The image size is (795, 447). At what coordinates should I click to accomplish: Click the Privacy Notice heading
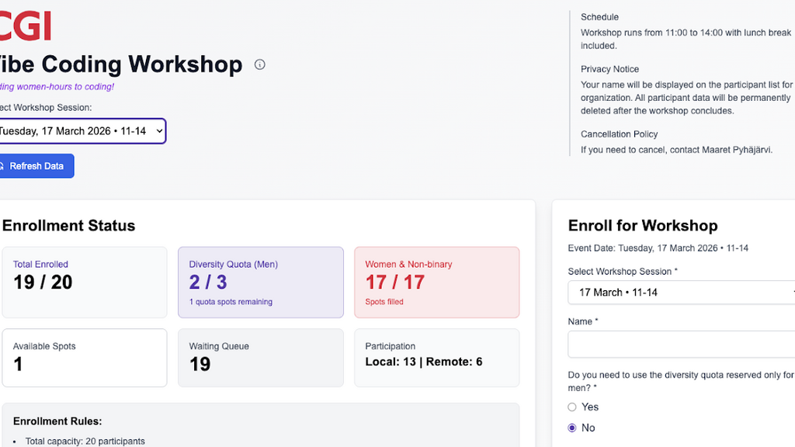point(609,69)
